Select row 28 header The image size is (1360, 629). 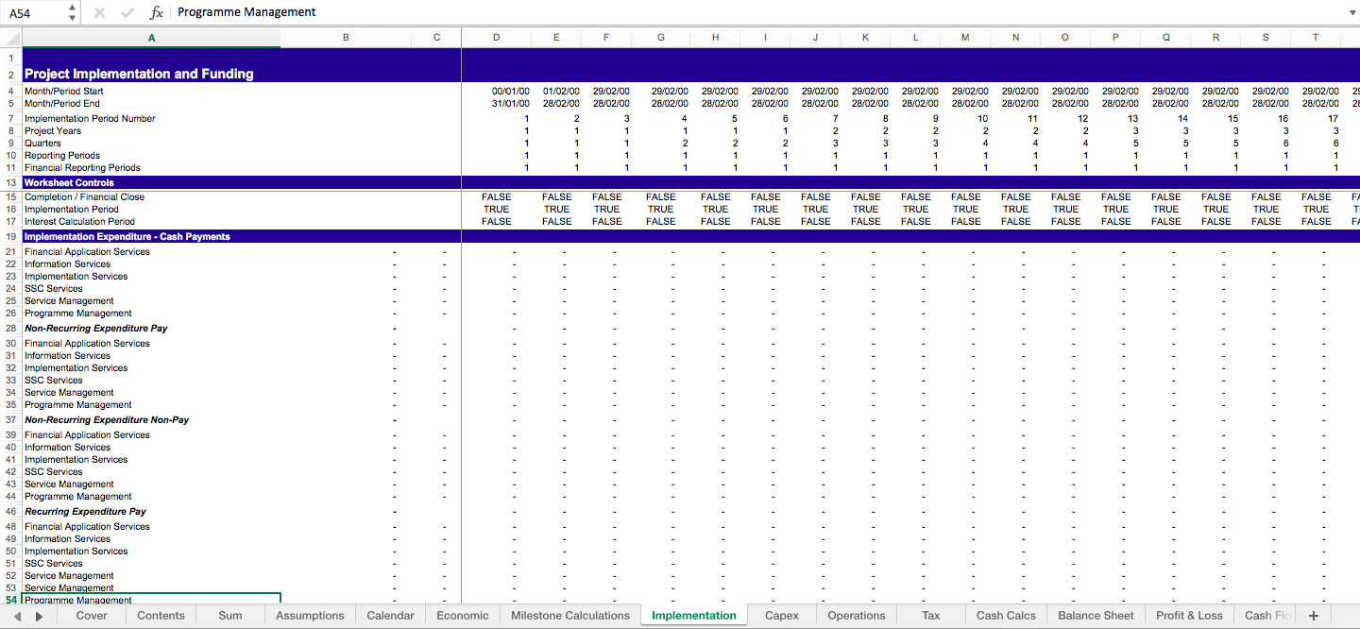pyautogui.click(x=11, y=329)
